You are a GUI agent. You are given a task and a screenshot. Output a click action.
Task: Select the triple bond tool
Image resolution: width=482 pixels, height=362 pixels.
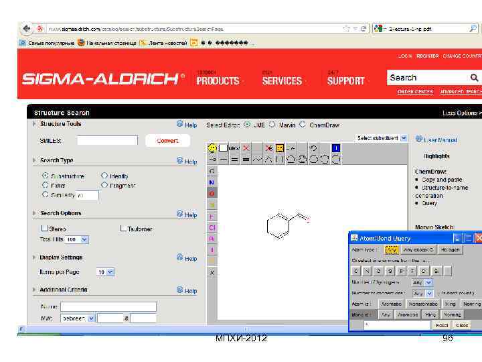[246, 159]
